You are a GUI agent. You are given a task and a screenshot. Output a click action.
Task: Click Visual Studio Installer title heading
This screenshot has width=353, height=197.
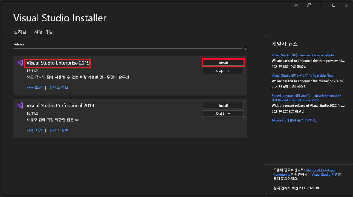point(60,18)
